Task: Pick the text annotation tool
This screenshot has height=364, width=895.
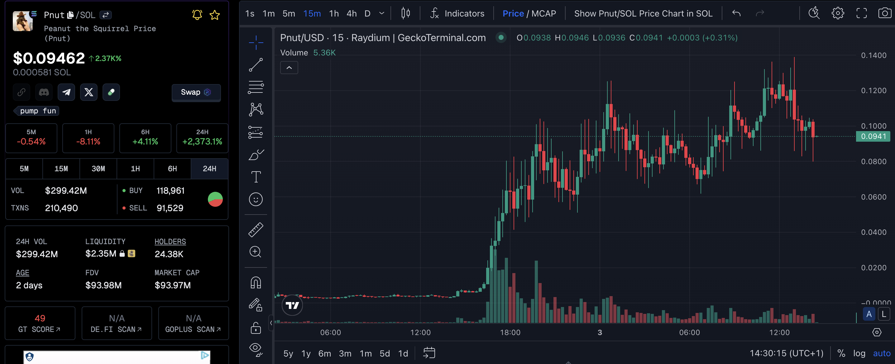Action: click(x=256, y=177)
